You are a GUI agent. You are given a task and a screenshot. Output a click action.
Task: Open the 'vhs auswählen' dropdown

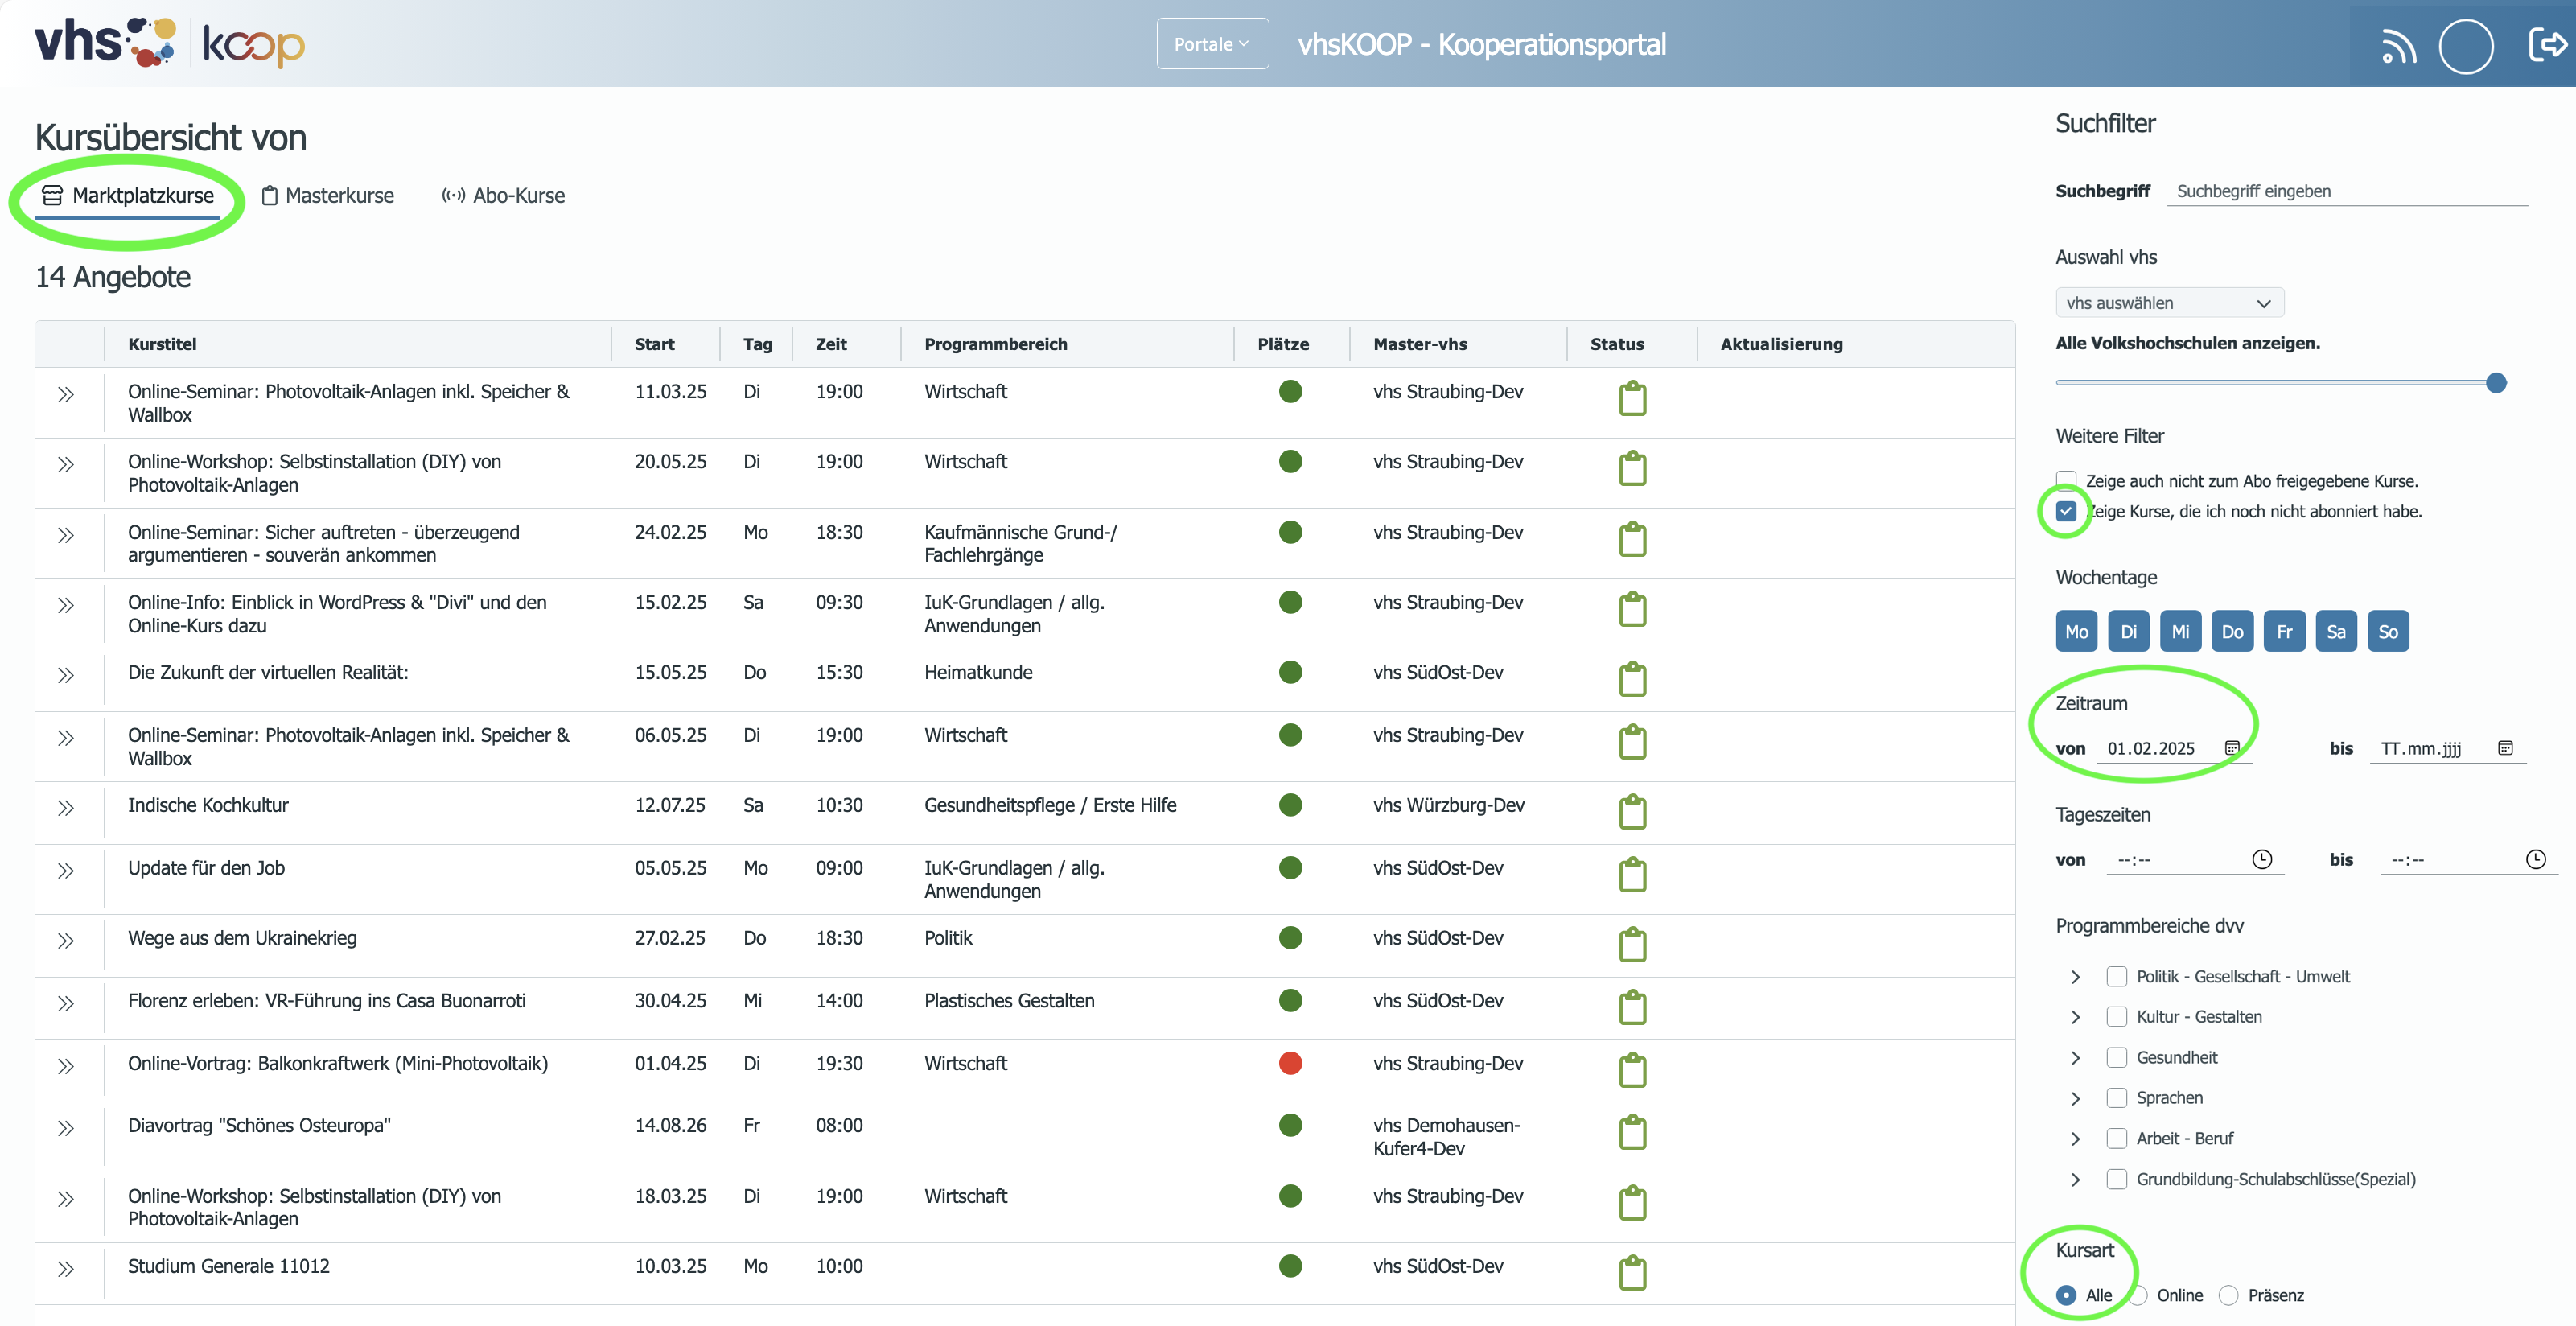[2169, 303]
